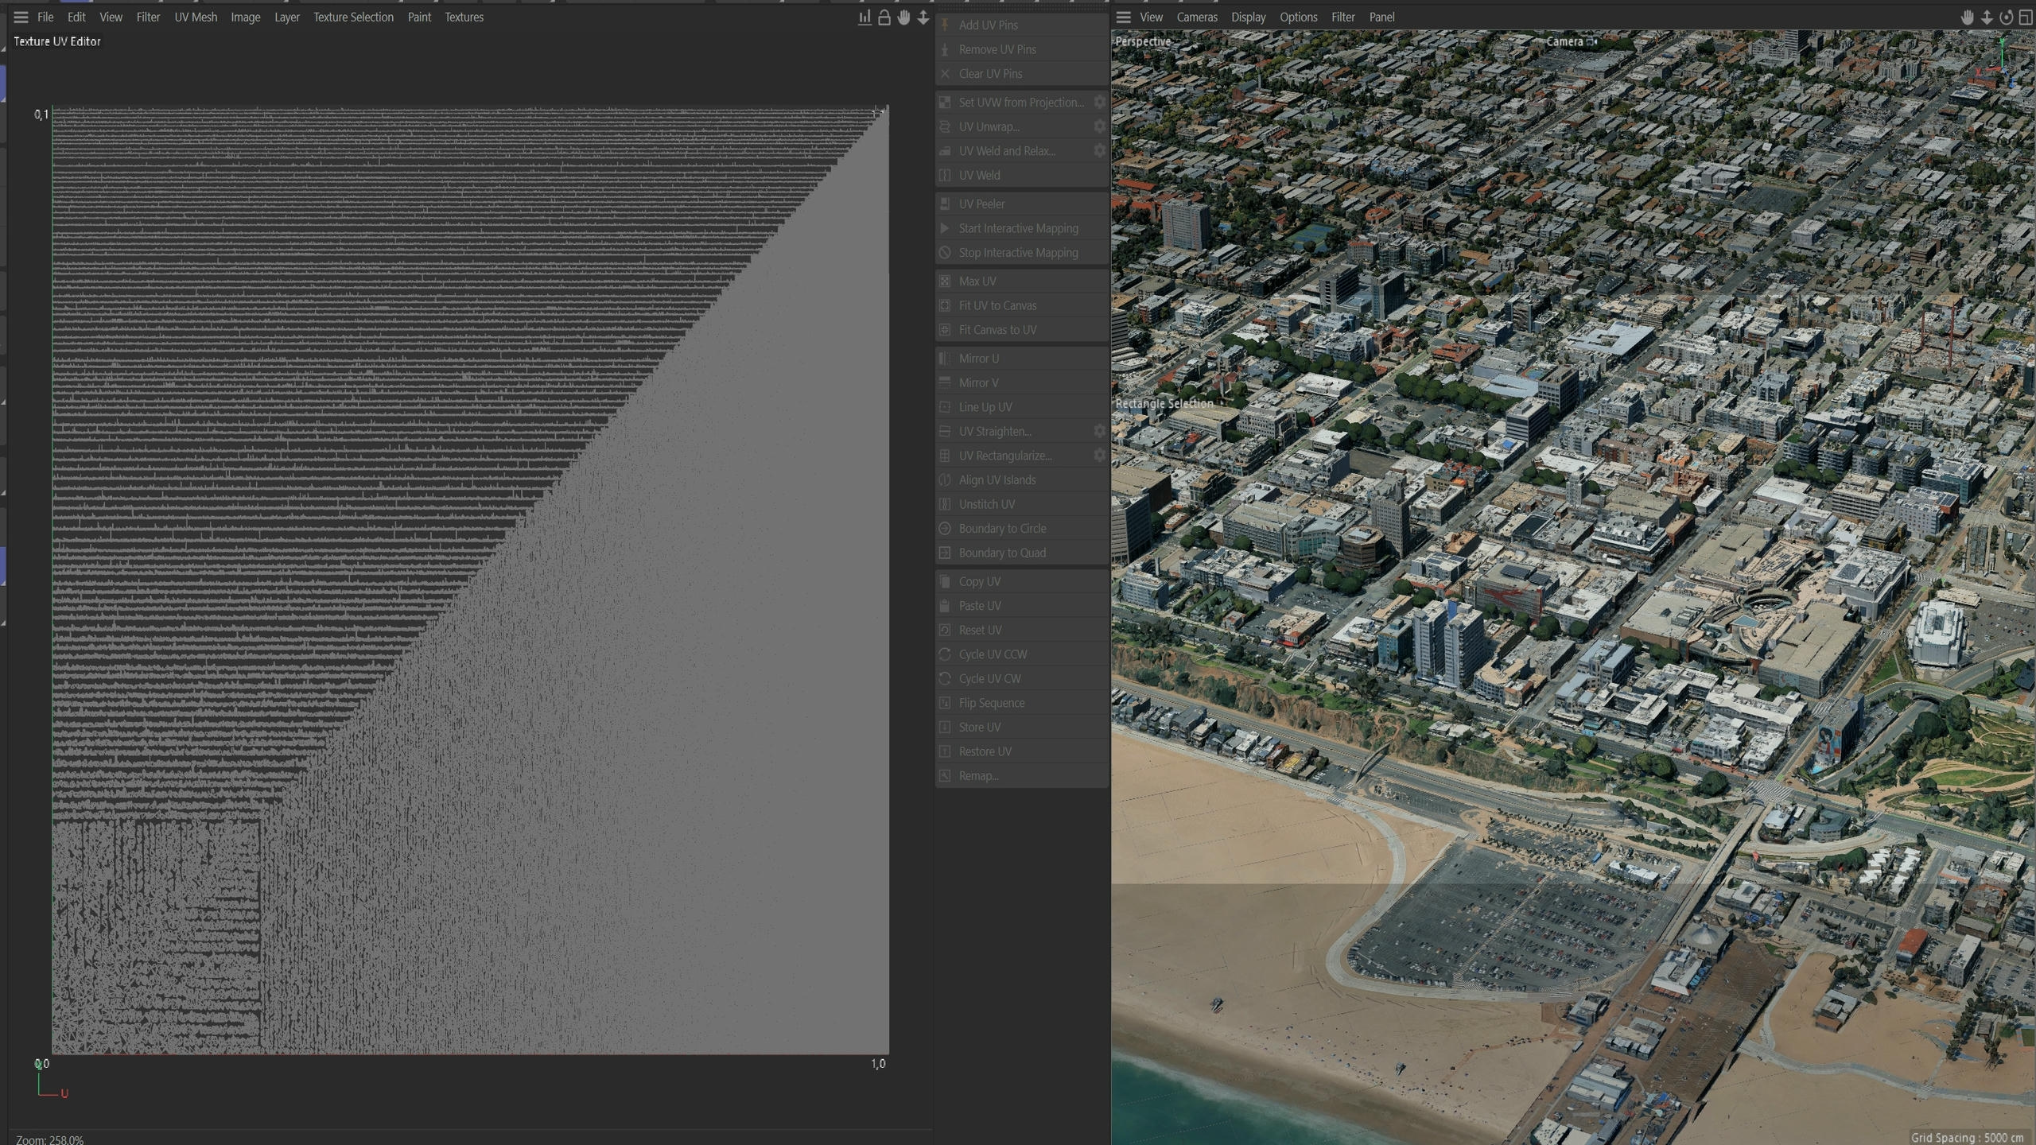
Task: Click the bar chart icon in UV editor header
Action: pyautogui.click(x=865, y=17)
